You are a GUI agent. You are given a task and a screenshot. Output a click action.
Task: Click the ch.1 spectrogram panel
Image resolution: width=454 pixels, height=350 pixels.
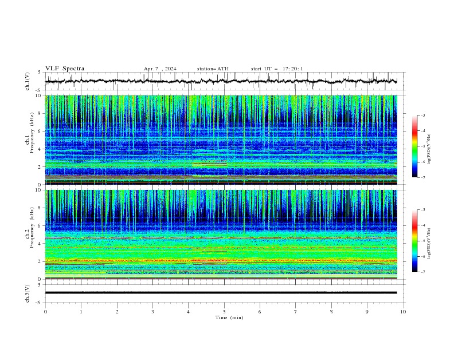pyautogui.click(x=221, y=140)
